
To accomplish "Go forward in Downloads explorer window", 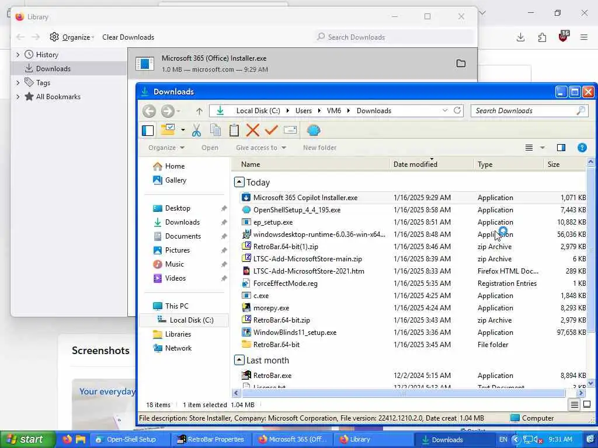I will [x=168, y=111].
